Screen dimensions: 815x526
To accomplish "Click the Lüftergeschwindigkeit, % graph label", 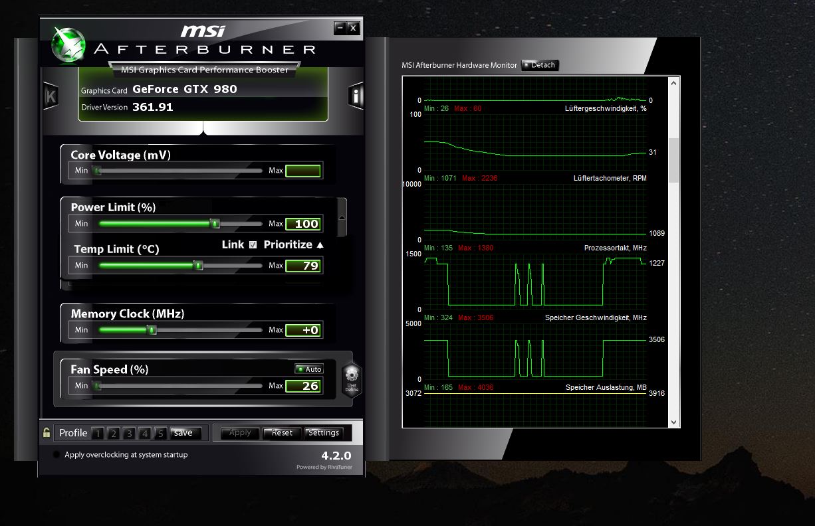I will pyautogui.click(x=606, y=108).
